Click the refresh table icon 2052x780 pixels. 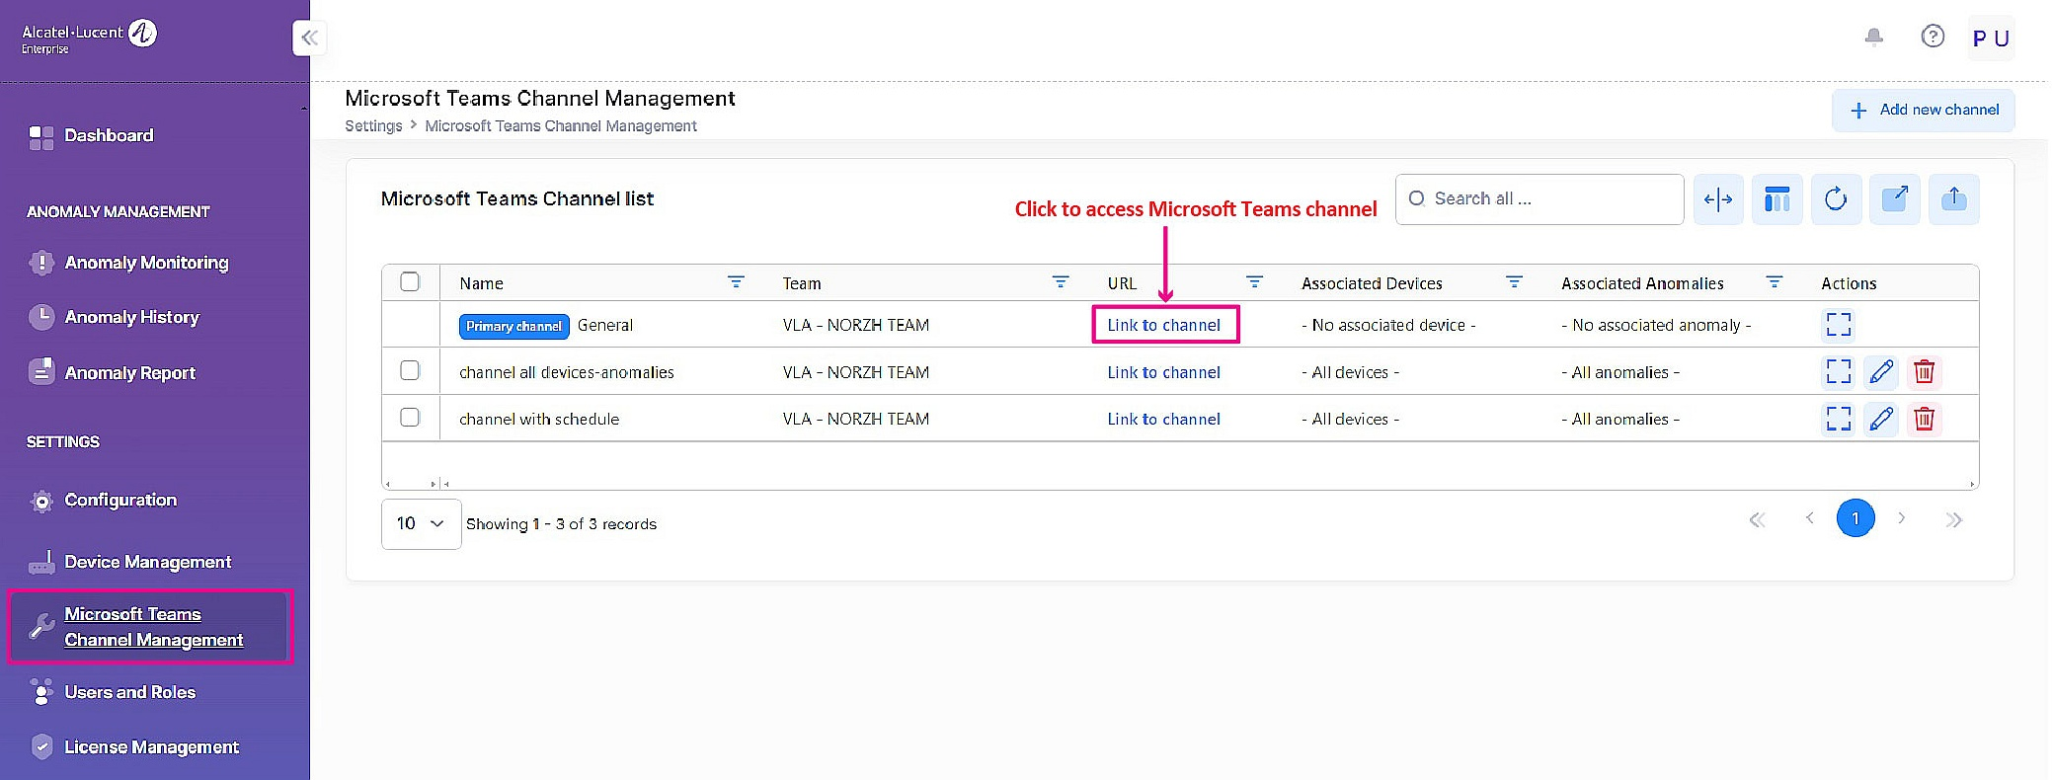point(1835,199)
